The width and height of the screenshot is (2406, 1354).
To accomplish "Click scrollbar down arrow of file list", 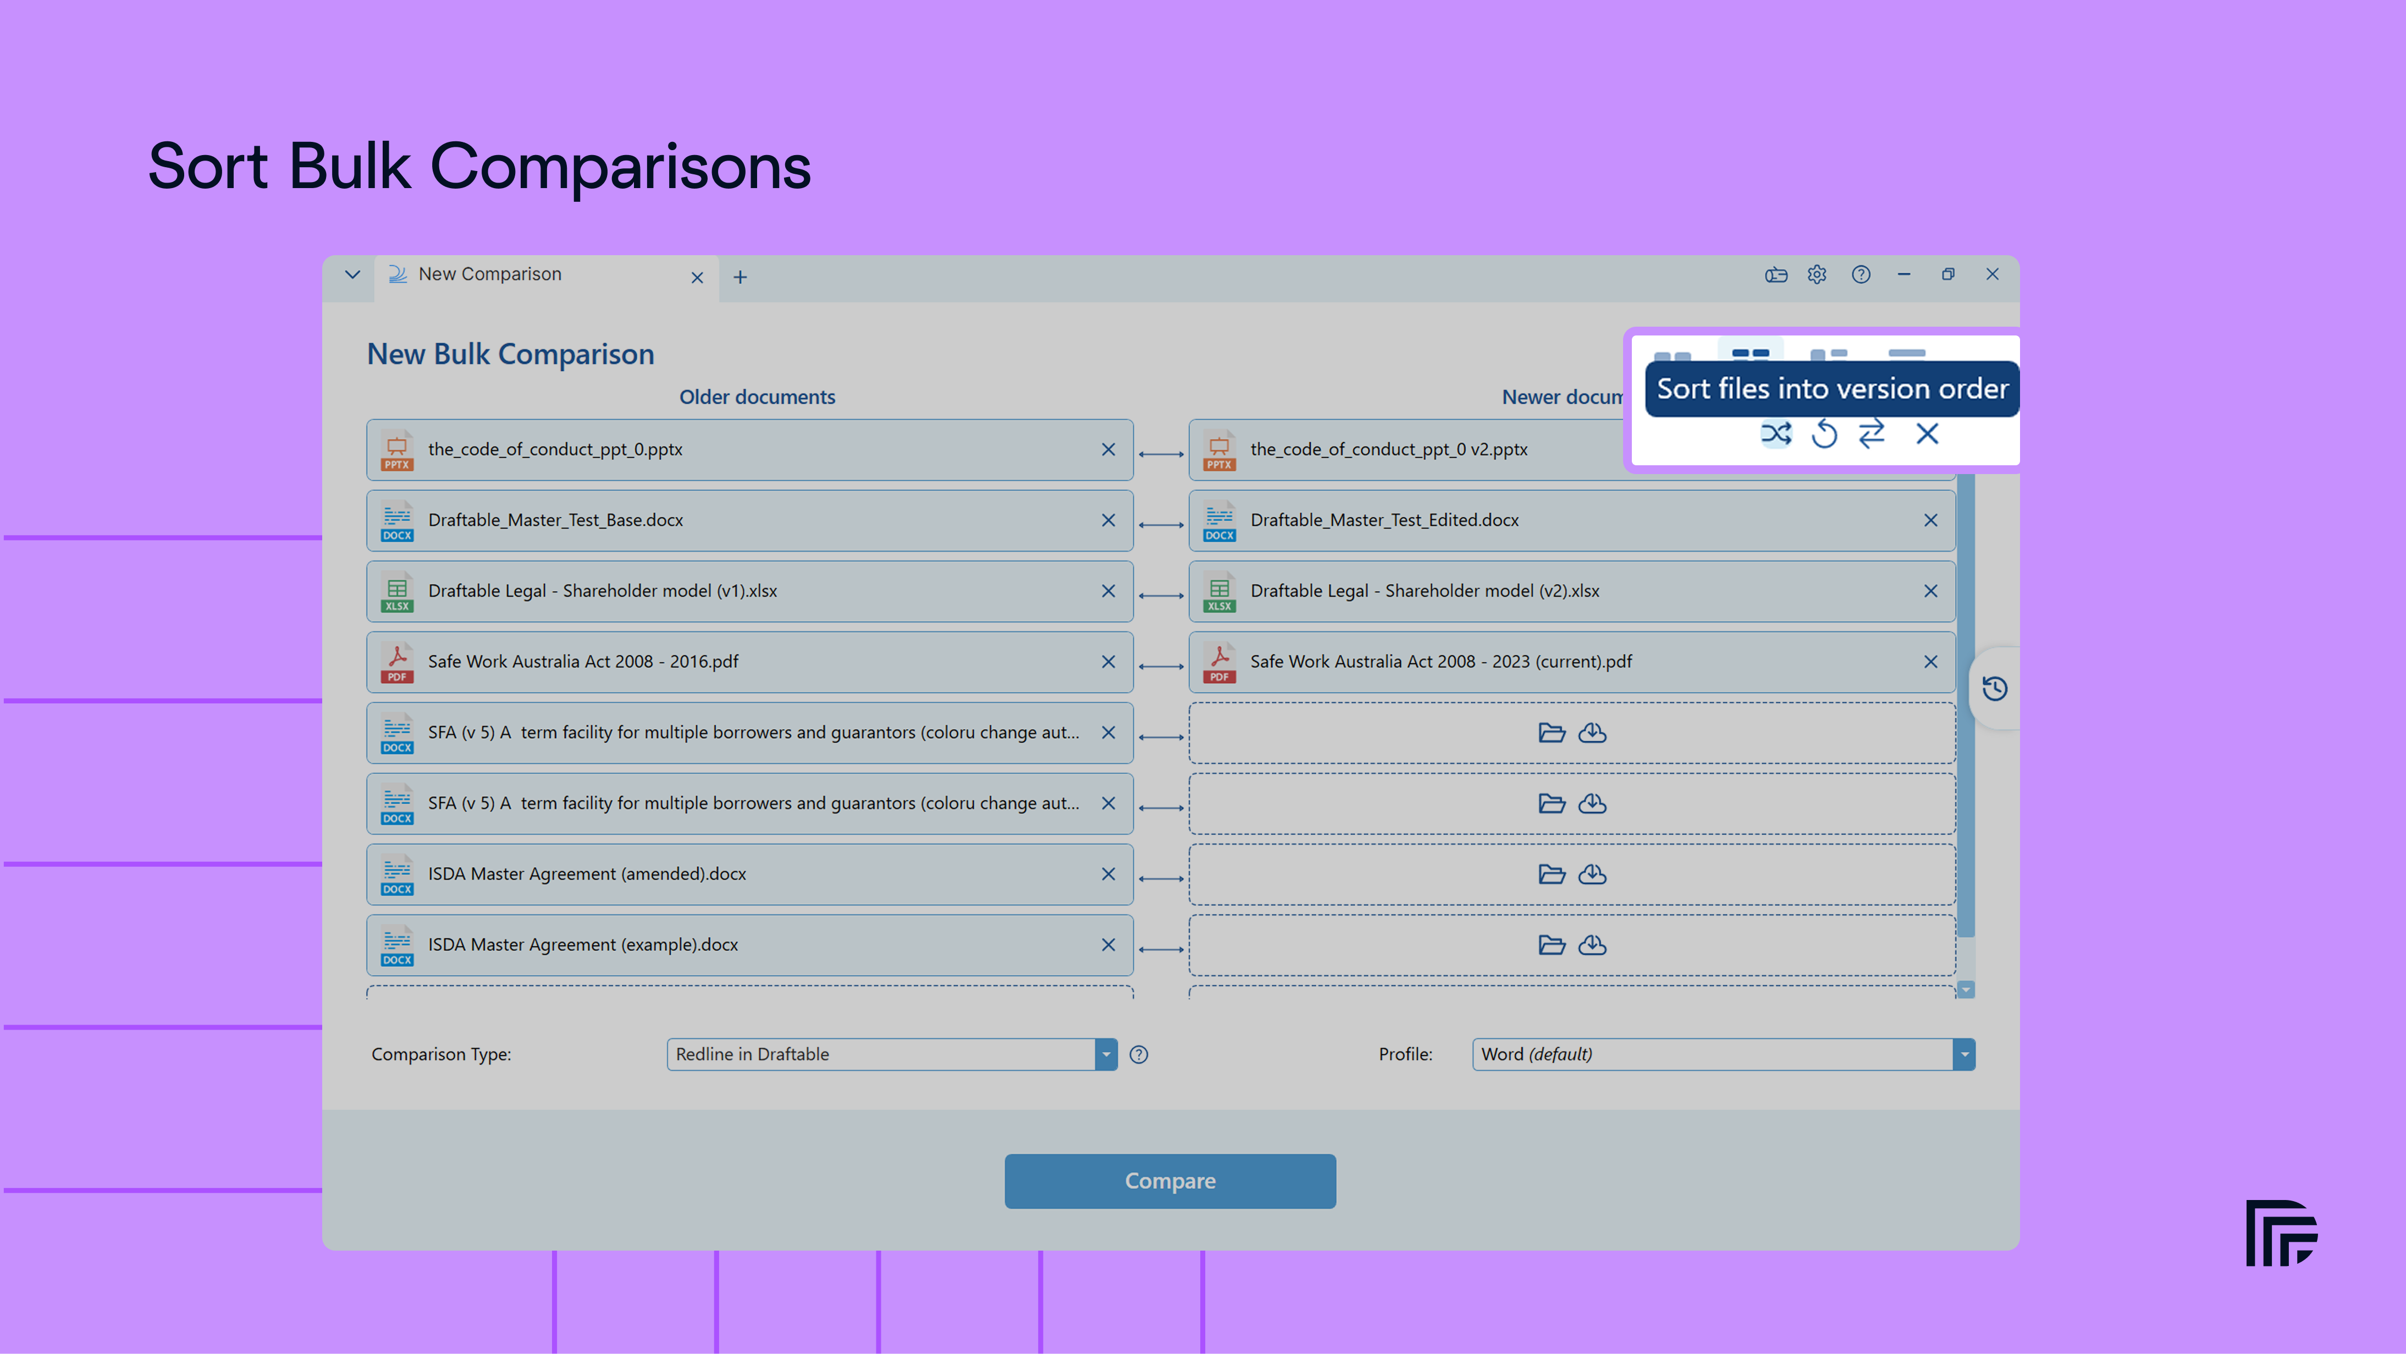I will tap(1966, 989).
